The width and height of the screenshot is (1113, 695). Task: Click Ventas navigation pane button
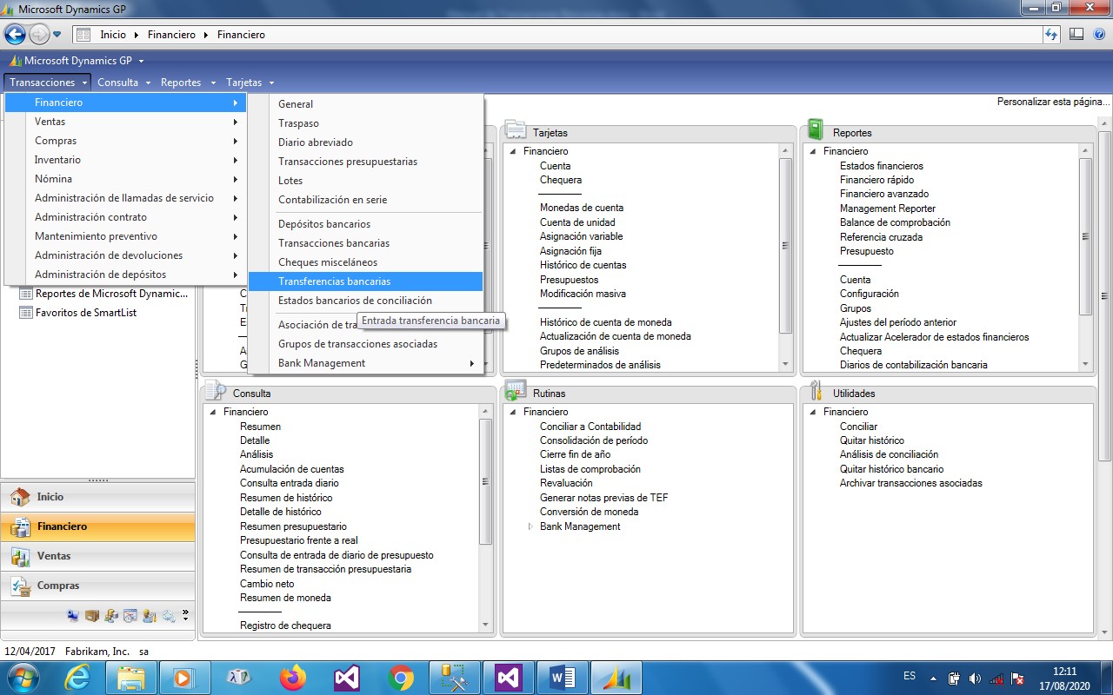click(x=97, y=556)
